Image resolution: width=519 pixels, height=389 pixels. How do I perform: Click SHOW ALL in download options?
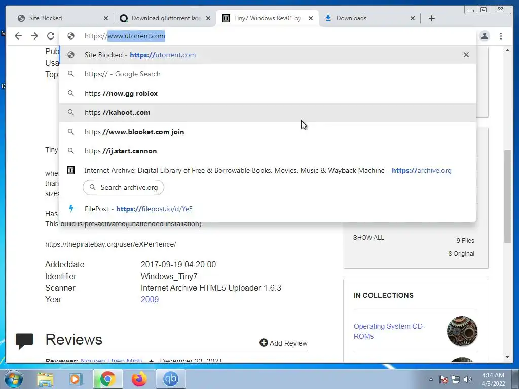point(368,238)
